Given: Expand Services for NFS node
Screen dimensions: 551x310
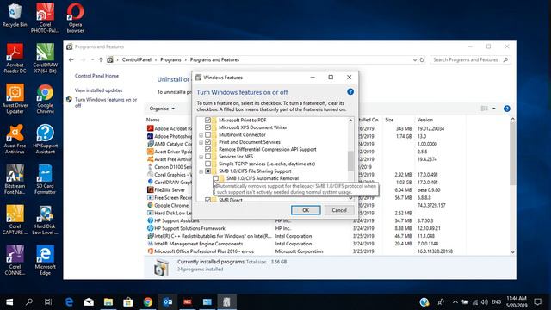Looking at the screenshot, I should tap(201, 157).
